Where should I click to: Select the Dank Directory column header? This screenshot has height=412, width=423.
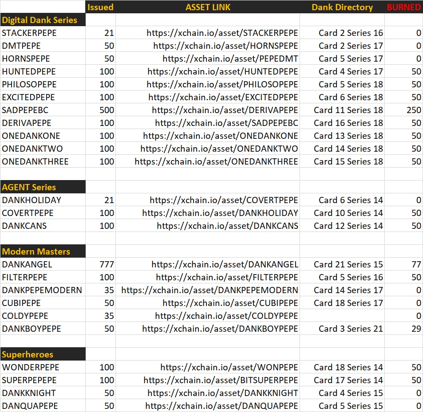pyautogui.click(x=342, y=7)
